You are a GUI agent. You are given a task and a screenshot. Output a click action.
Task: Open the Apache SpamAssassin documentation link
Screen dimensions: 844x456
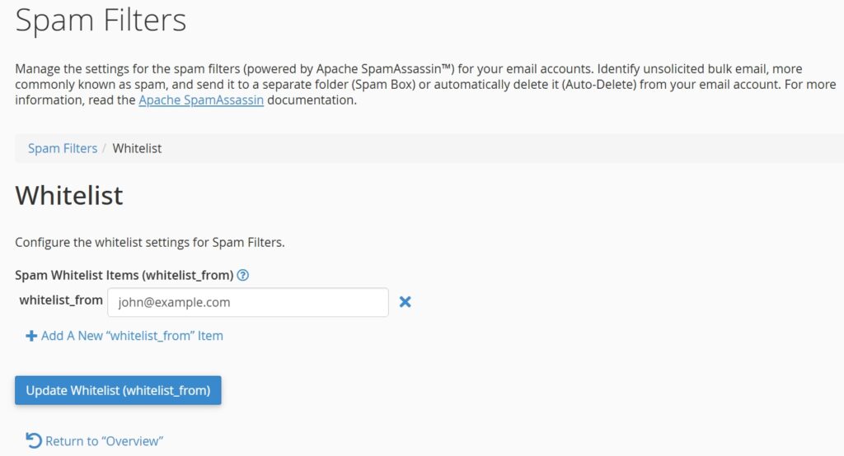[x=201, y=100]
